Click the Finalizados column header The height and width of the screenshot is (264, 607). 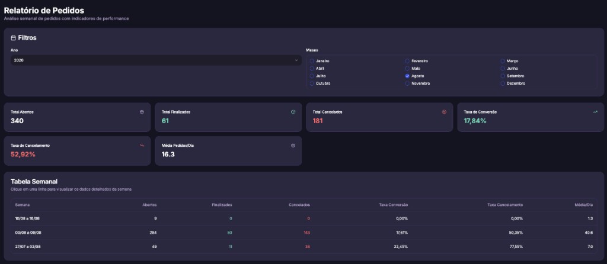pos(222,205)
